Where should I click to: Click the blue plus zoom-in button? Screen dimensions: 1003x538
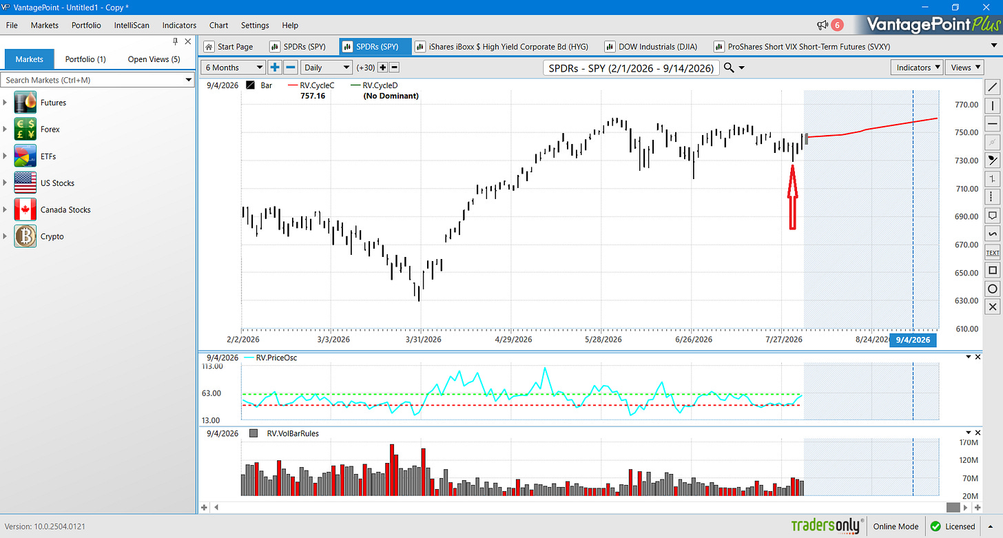pyautogui.click(x=275, y=68)
